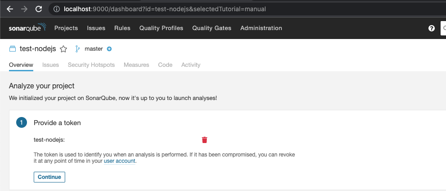The width and height of the screenshot is (446, 191).
Task: Select the project Issues tab
Action: coord(51,65)
